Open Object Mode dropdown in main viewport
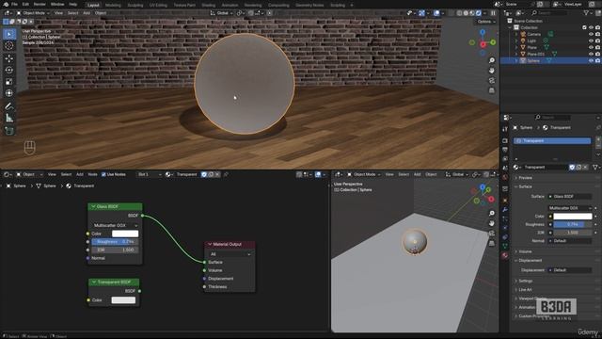Screen dimensions: 602x339 33,13
